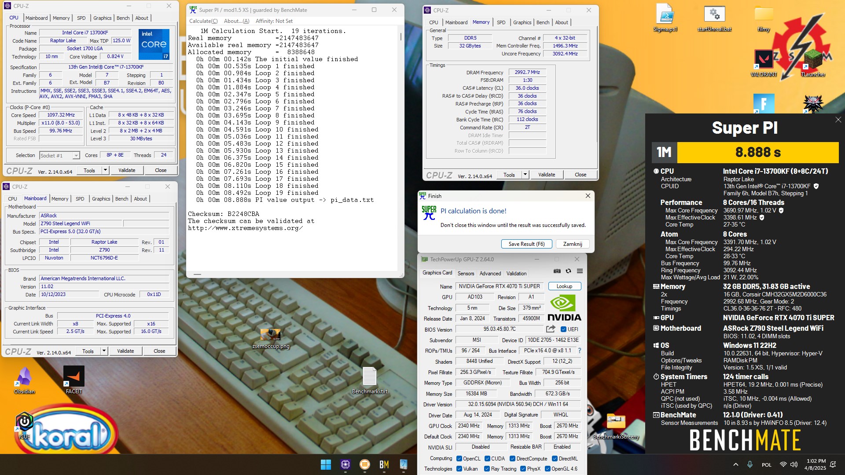Switch to Sensors tab in GPU-Z
845x475 pixels.
pos(466,273)
